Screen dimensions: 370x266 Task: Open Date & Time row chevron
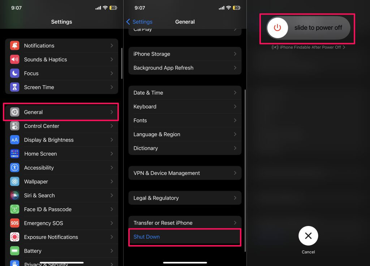pyautogui.click(x=235, y=93)
